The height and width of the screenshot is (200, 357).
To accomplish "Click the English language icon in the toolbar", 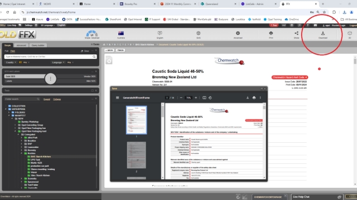I will (160, 33).
